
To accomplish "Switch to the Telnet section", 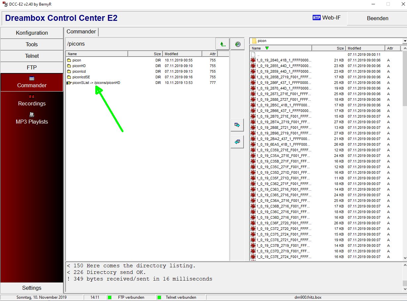I will (32, 56).
